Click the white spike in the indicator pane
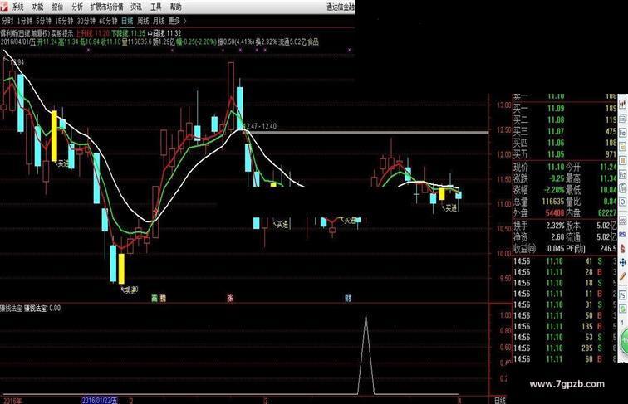 (366, 354)
